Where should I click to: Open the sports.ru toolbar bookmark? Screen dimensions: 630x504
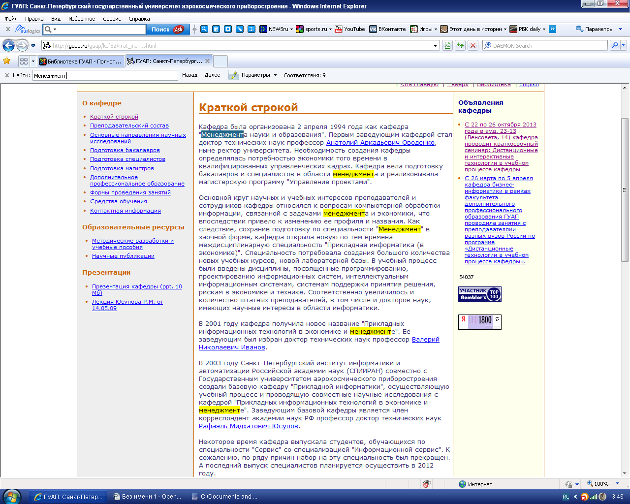coord(315,29)
